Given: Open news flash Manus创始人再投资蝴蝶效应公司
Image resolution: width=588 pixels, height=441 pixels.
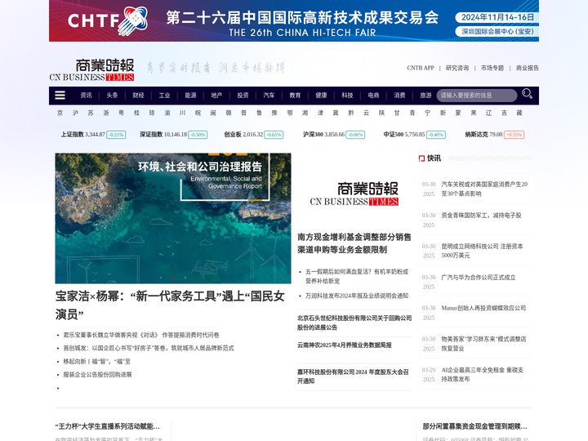Looking at the screenshot, I should tap(483, 308).
